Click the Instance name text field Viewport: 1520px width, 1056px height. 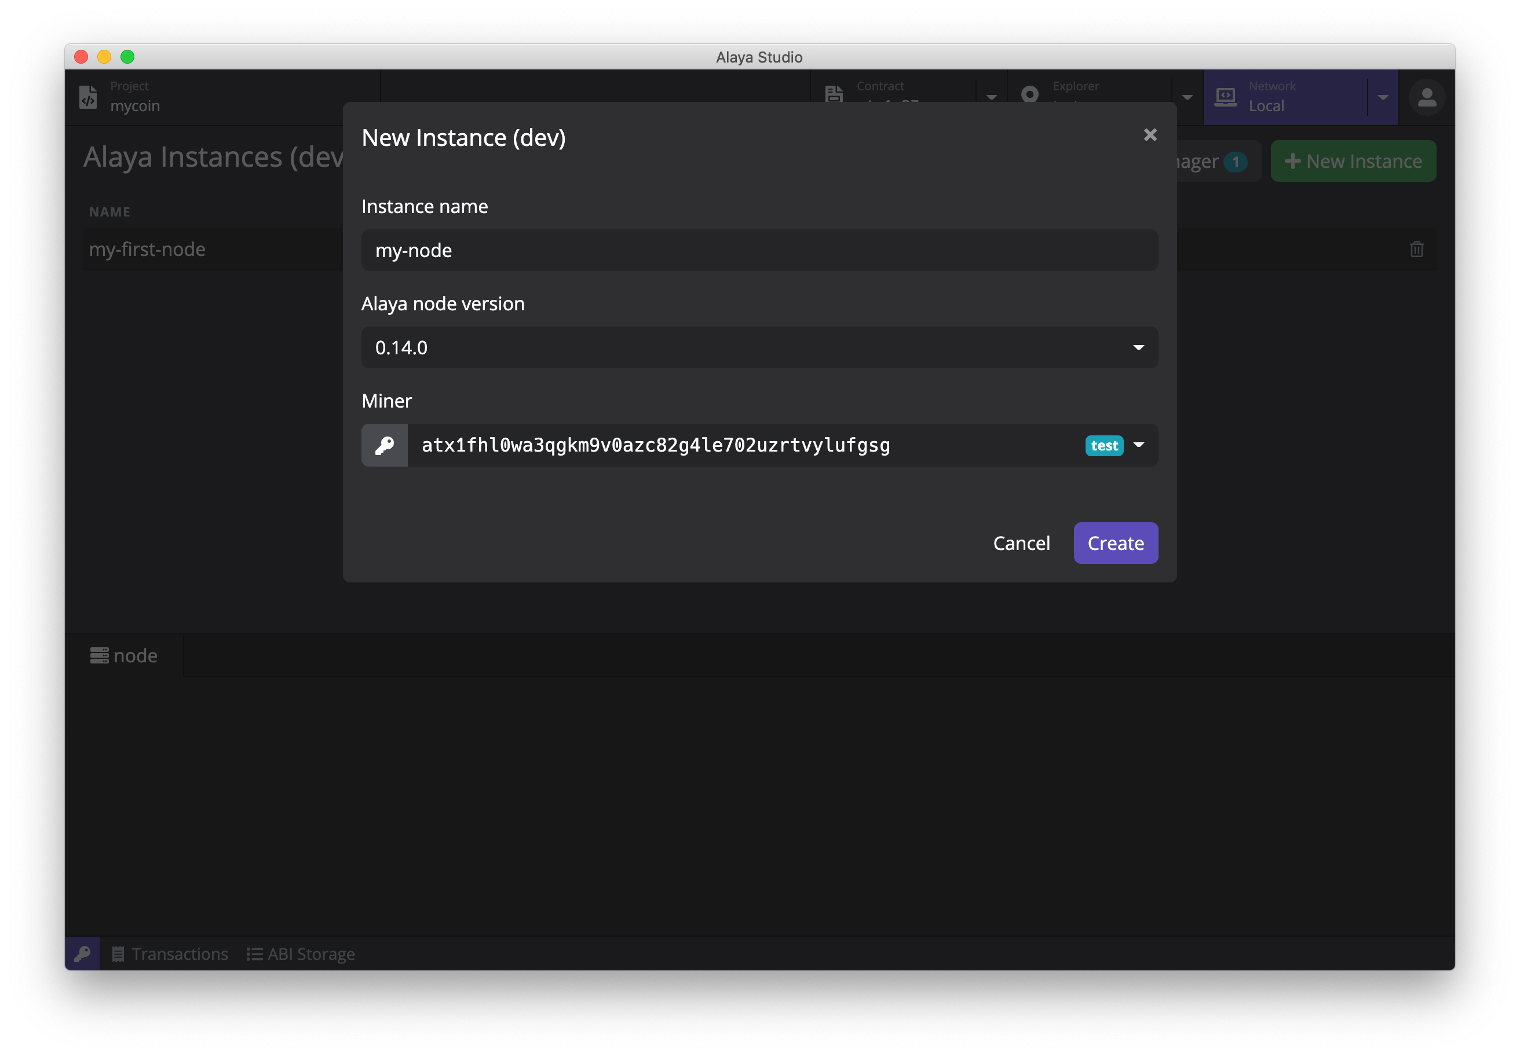[759, 250]
